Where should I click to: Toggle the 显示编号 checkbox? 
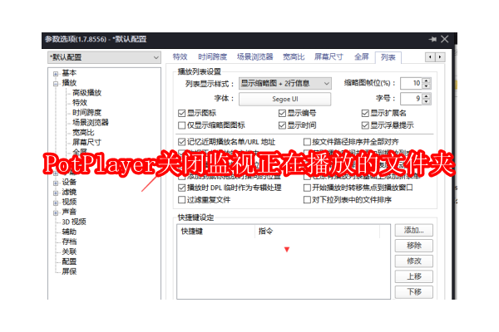click(282, 113)
